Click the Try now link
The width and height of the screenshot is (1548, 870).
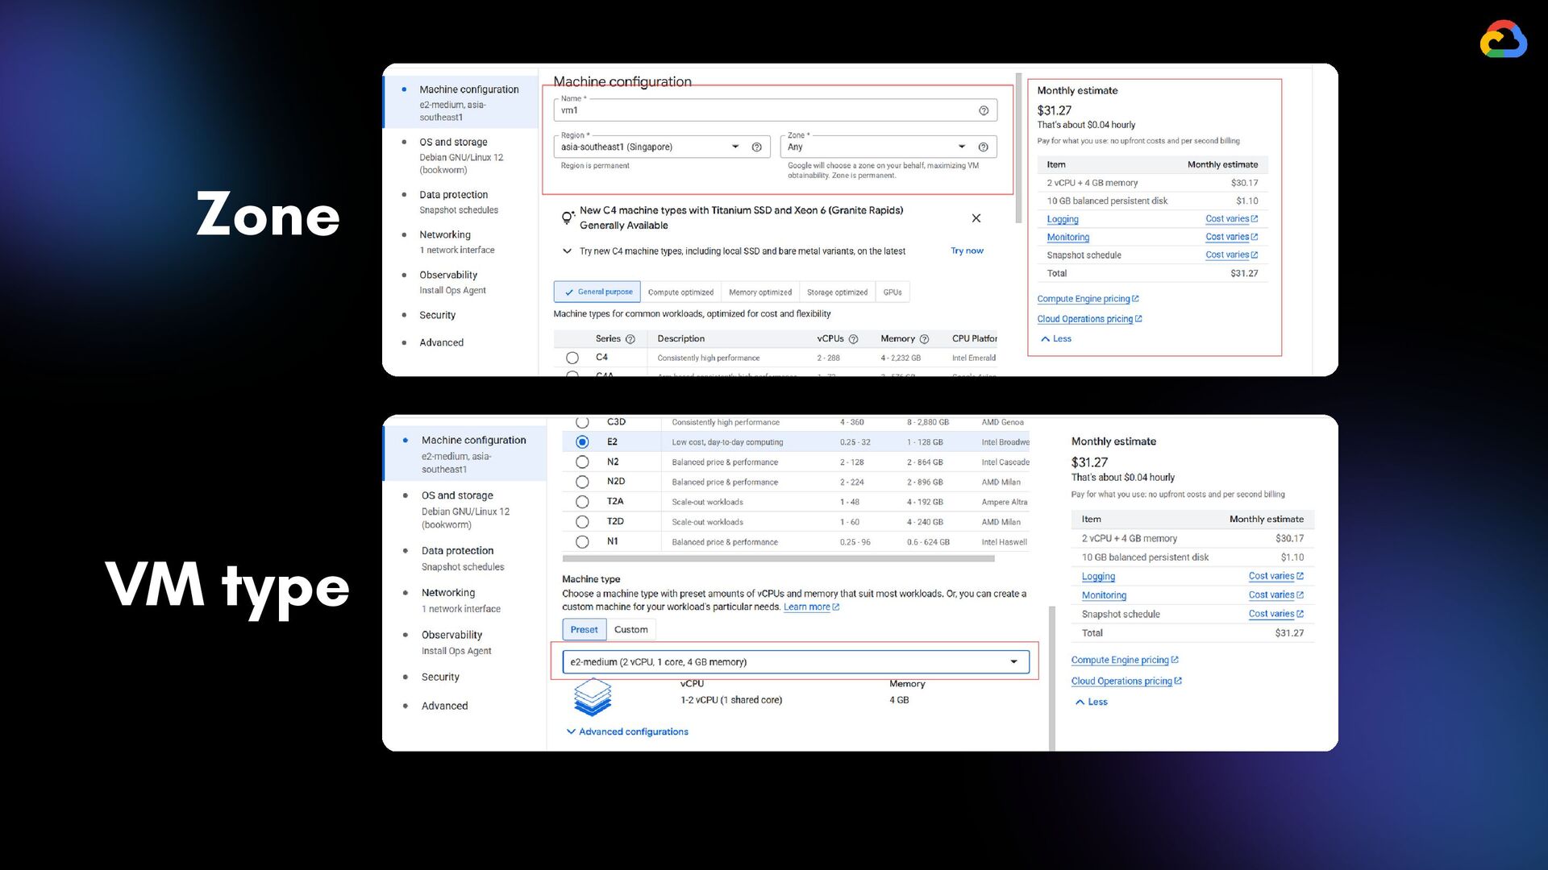point(967,251)
